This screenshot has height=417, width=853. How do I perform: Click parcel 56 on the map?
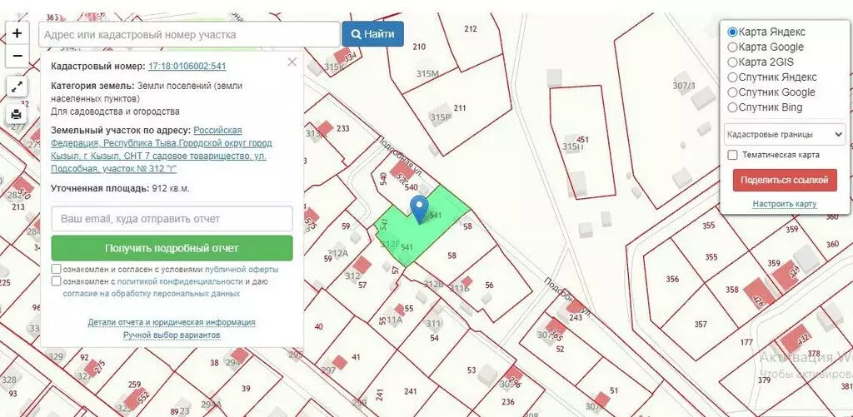click(x=489, y=285)
